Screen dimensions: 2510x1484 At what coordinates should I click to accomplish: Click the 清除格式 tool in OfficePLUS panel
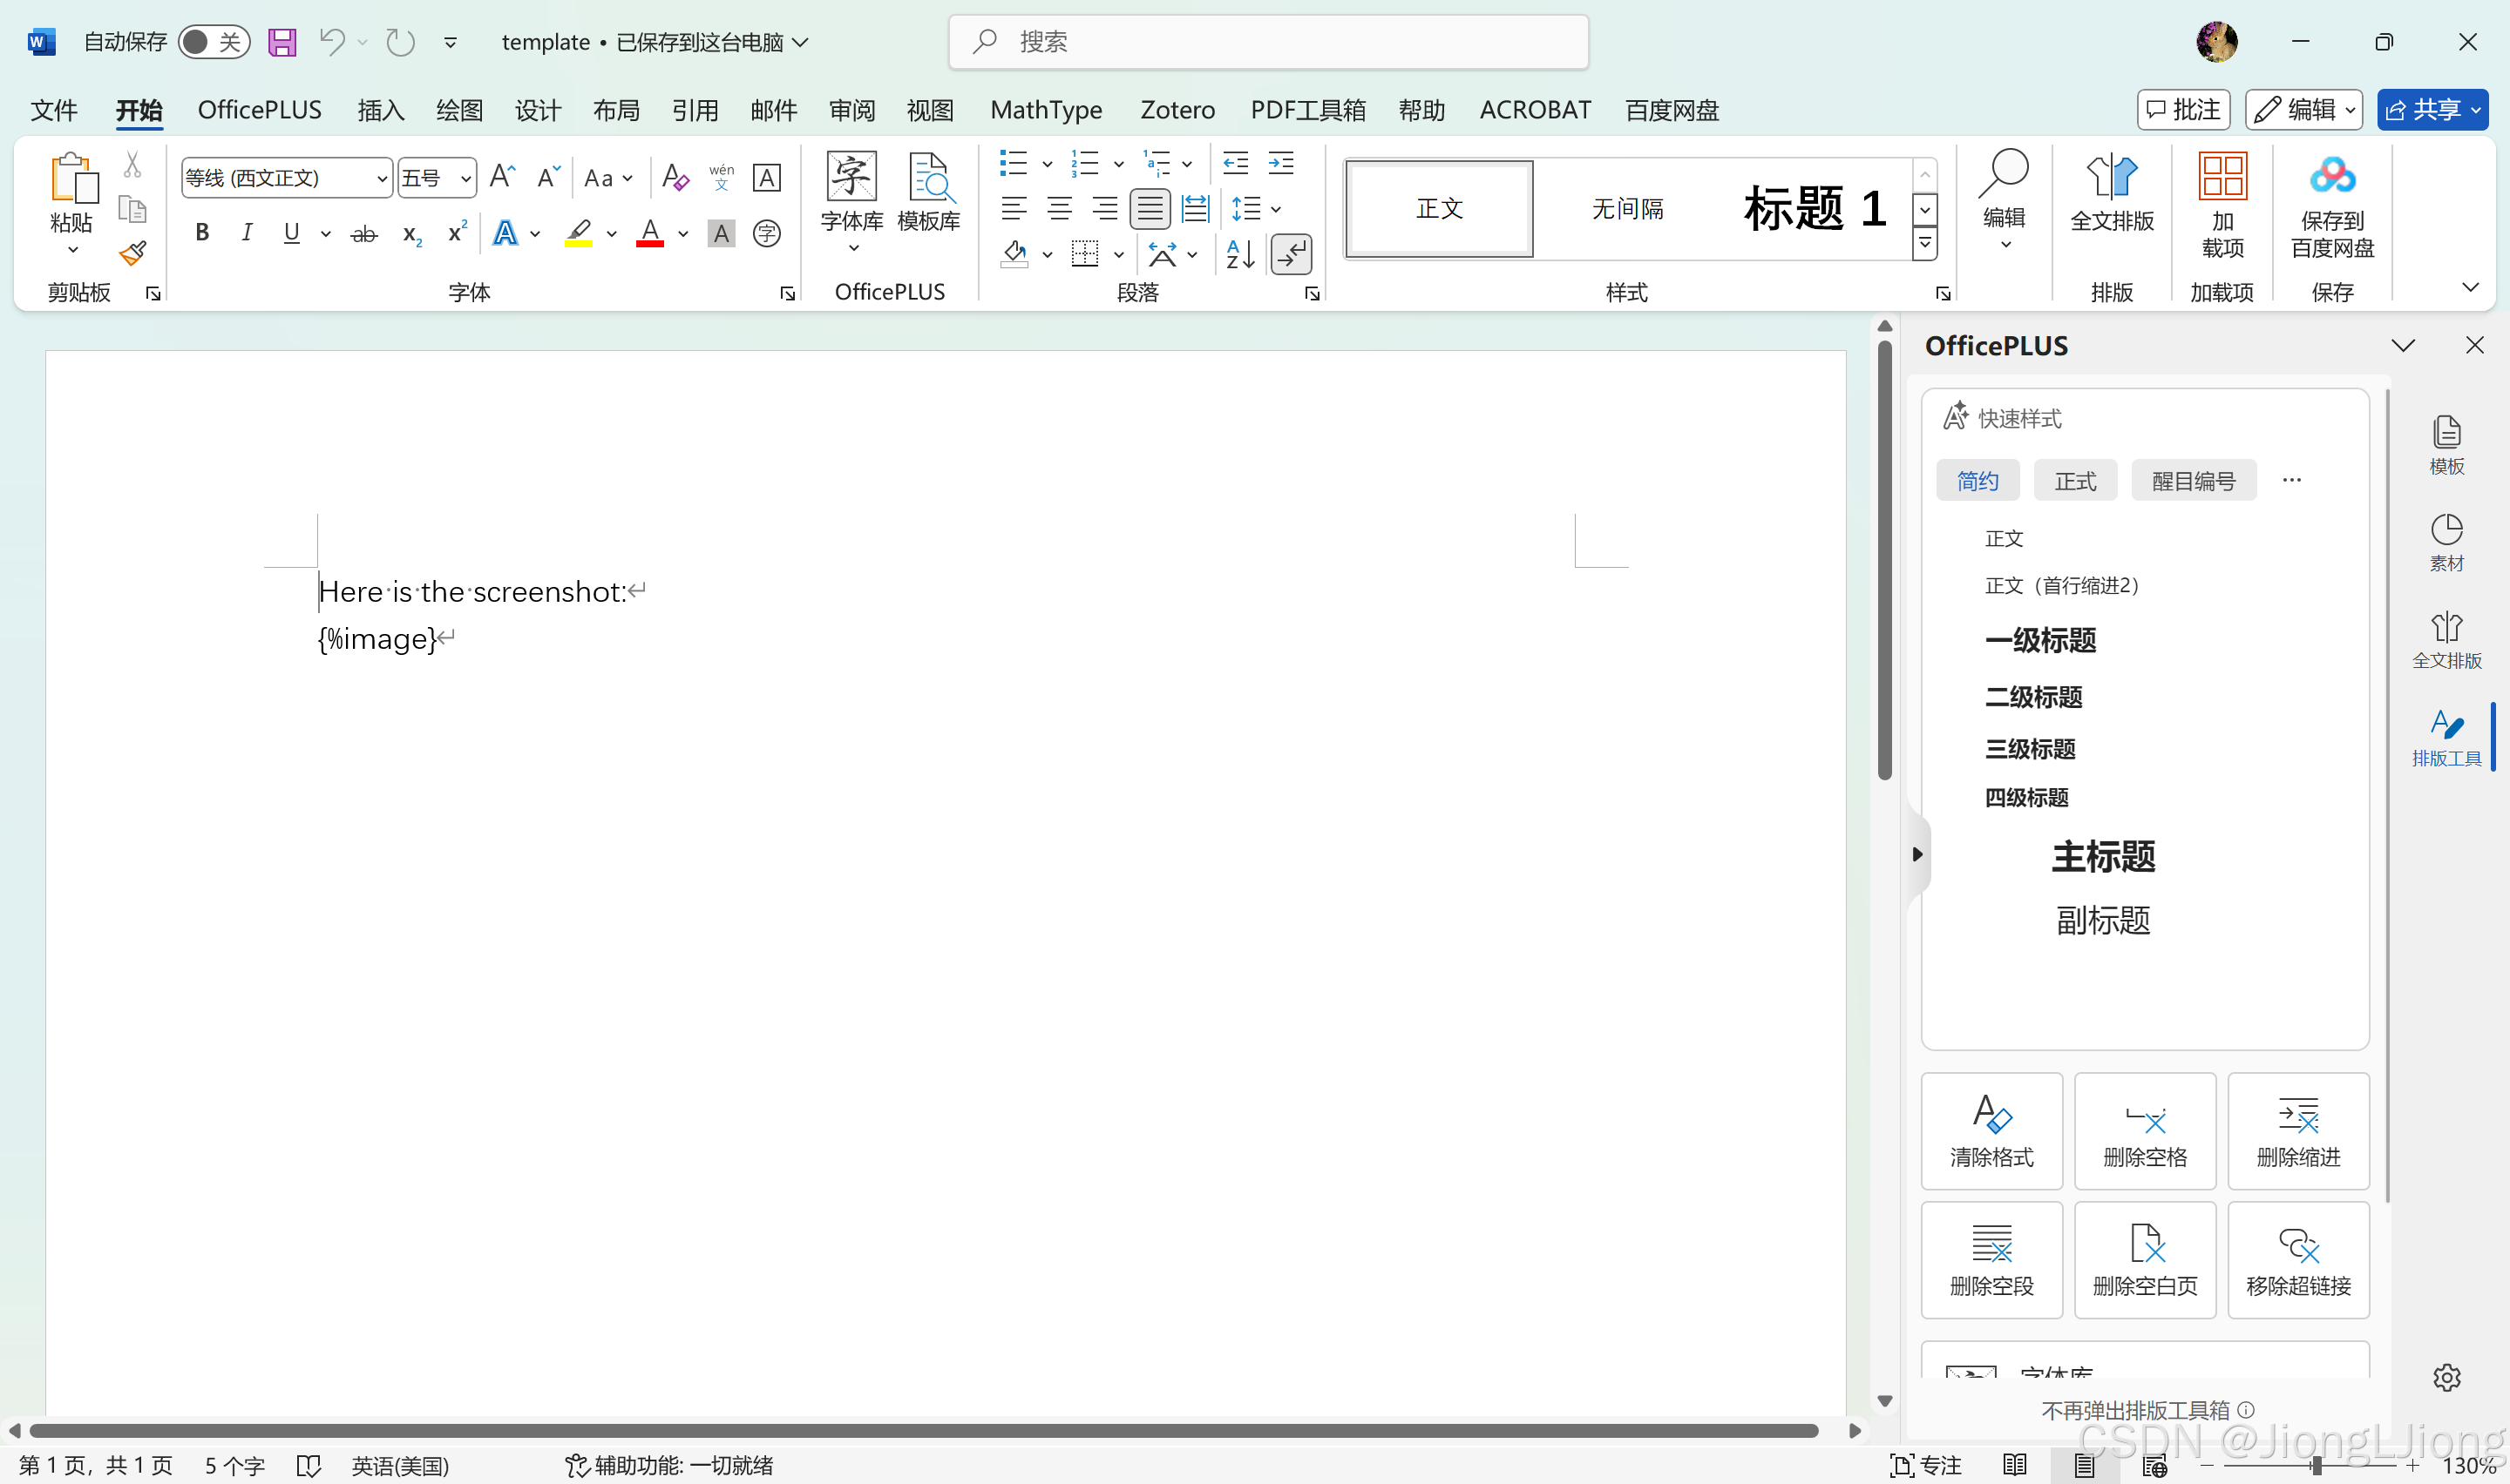coord(1991,1130)
